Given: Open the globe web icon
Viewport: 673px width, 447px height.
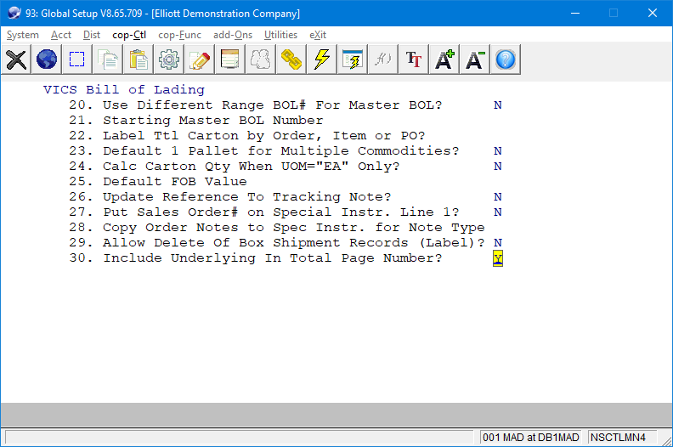Looking at the screenshot, I should click(x=47, y=59).
